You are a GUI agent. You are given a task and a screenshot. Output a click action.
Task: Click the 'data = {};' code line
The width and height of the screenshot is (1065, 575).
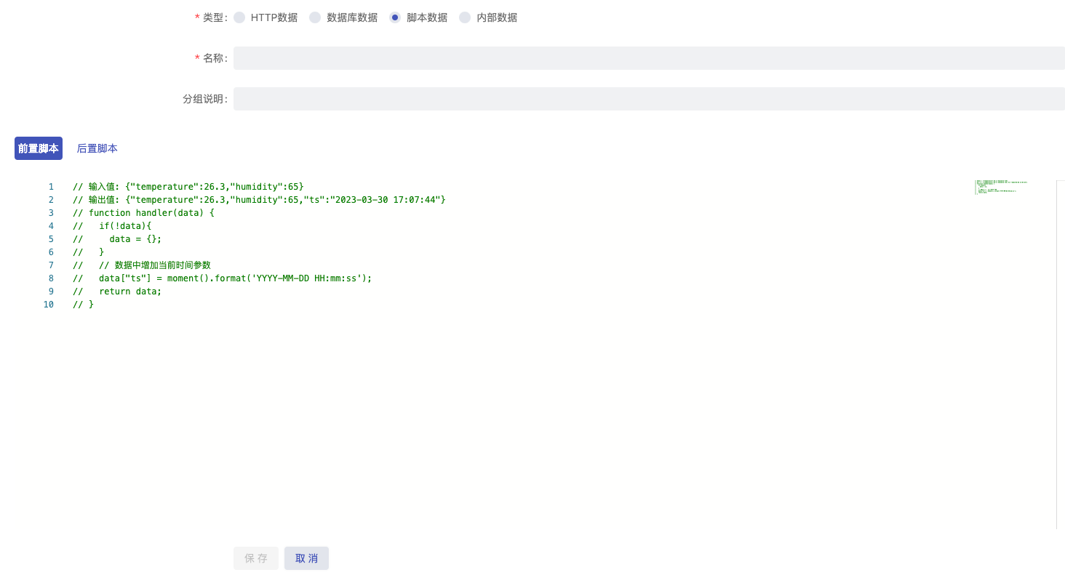click(117, 239)
